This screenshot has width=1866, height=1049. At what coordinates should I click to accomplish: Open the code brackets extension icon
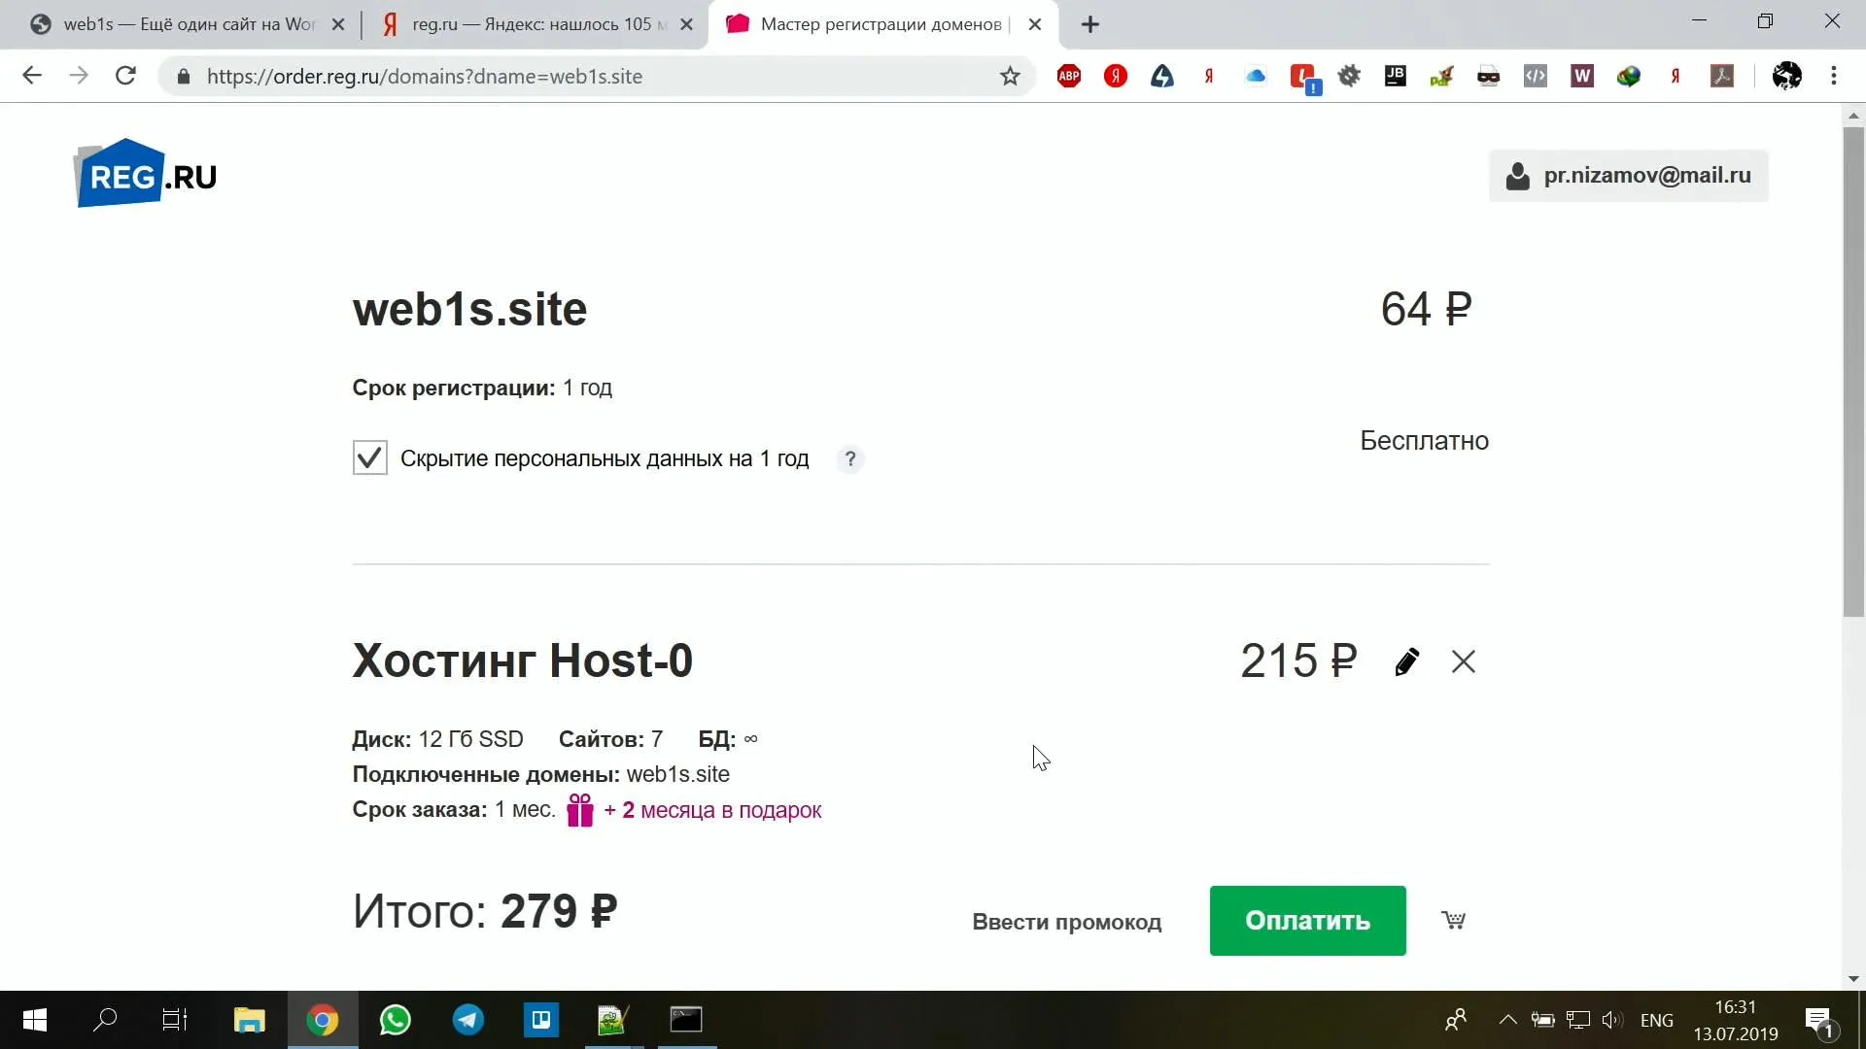pos(1536,76)
